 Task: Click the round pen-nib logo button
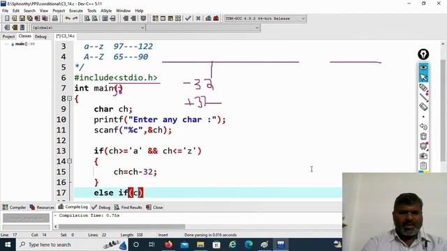[423, 54]
